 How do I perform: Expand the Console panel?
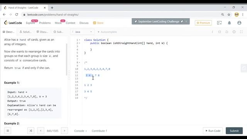[80, 131]
